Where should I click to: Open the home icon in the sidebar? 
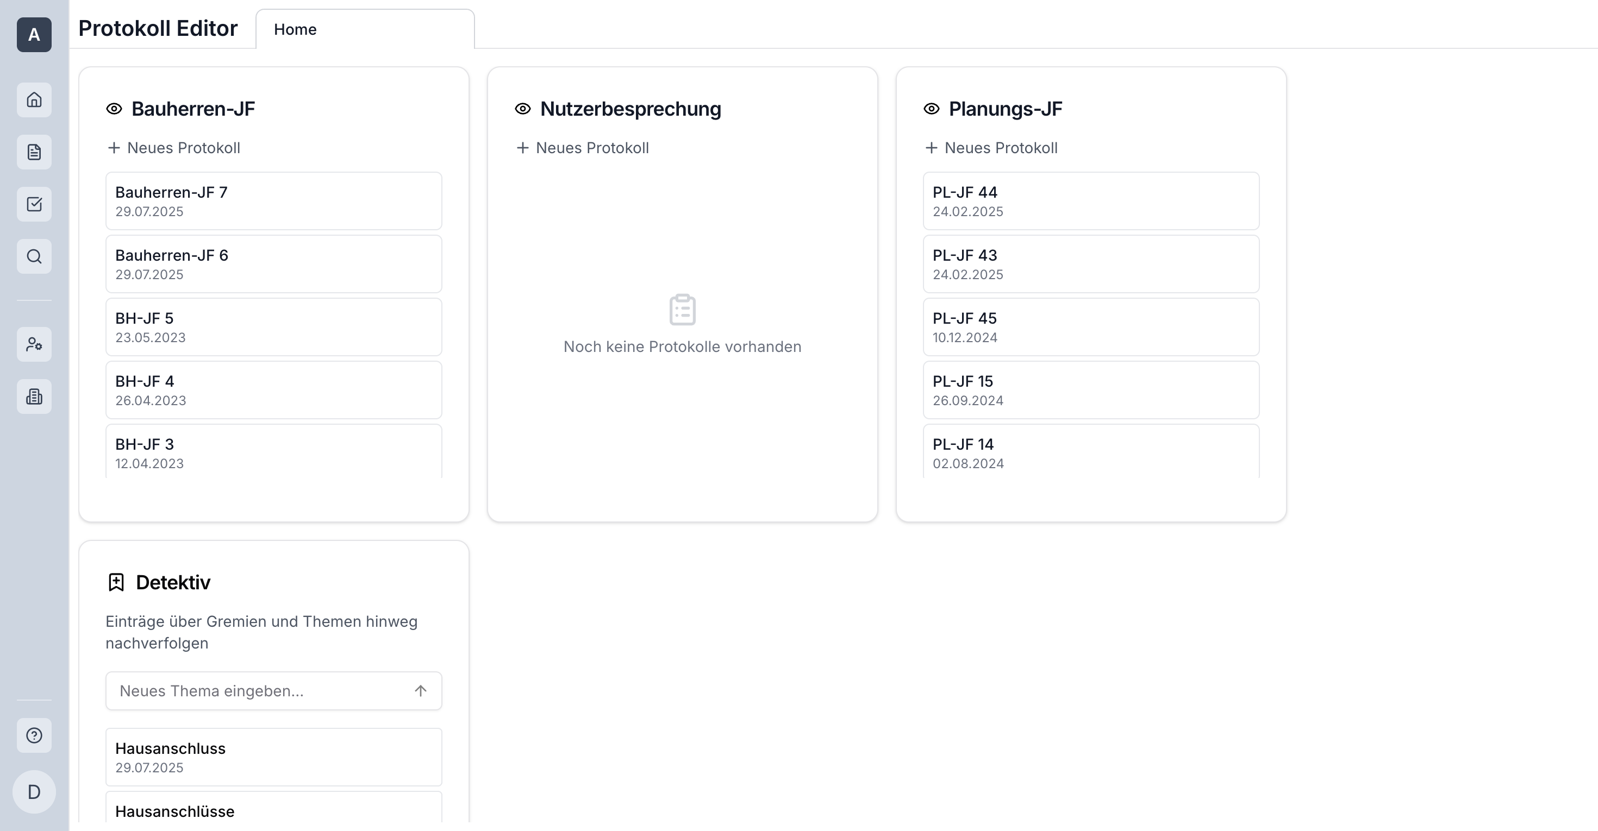[34, 100]
